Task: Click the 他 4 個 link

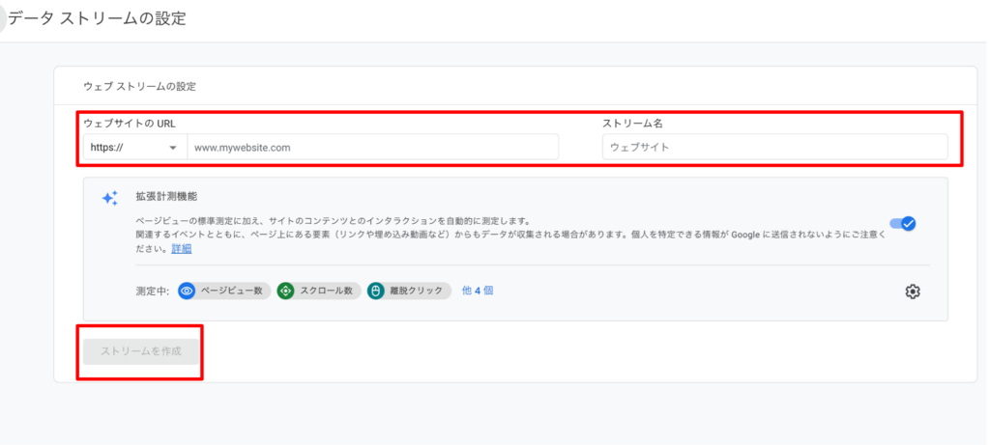Action: click(478, 291)
